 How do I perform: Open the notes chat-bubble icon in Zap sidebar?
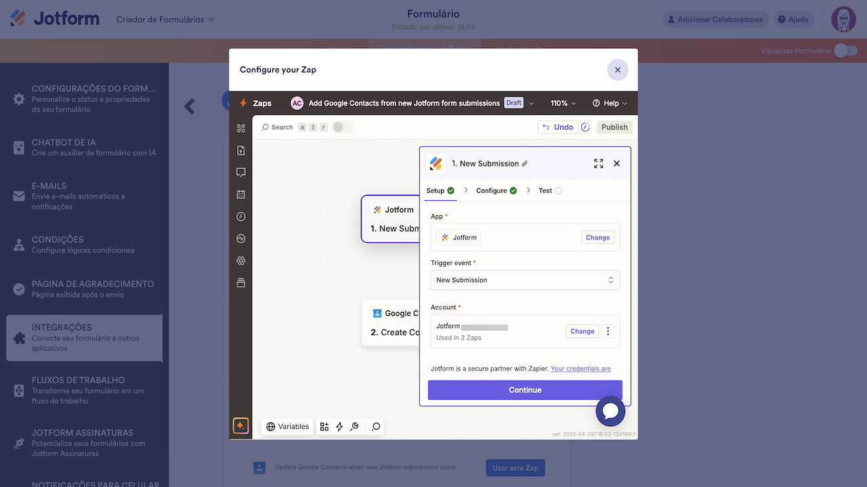click(240, 172)
